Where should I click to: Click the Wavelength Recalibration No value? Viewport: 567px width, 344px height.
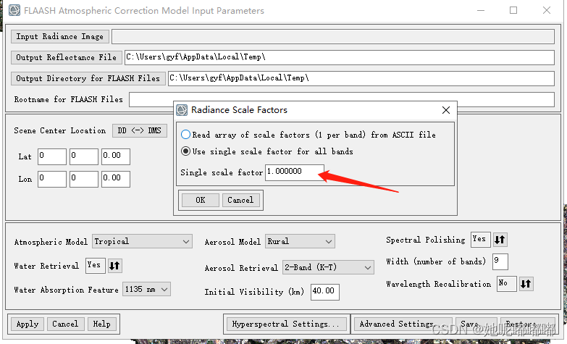[x=506, y=284]
